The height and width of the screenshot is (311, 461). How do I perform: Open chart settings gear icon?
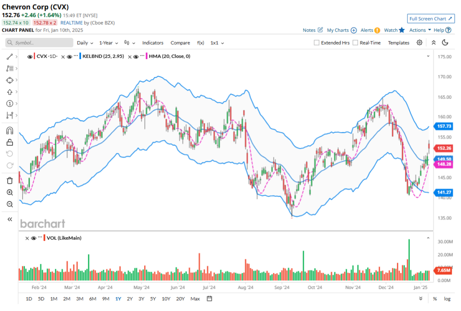[419, 43]
